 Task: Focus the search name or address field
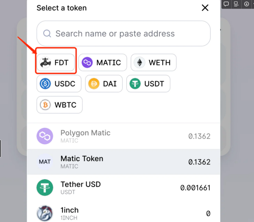(123, 34)
